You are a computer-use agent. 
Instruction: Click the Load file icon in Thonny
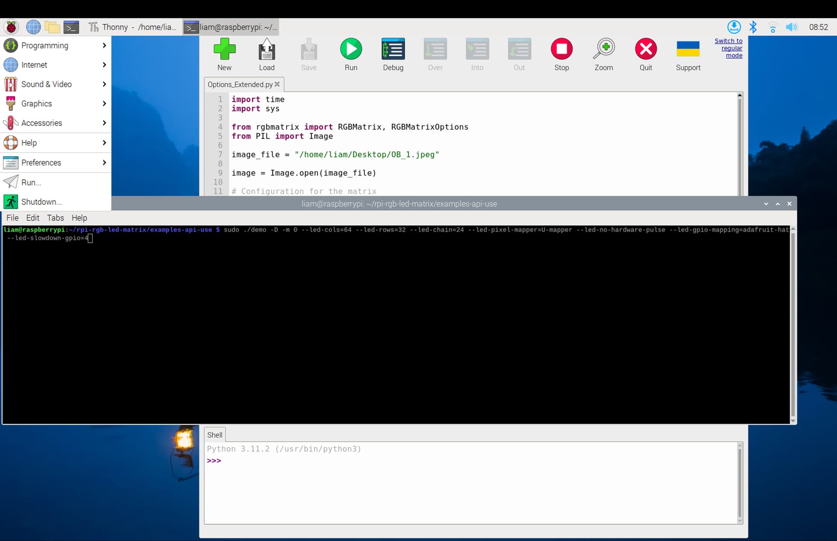(x=266, y=49)
